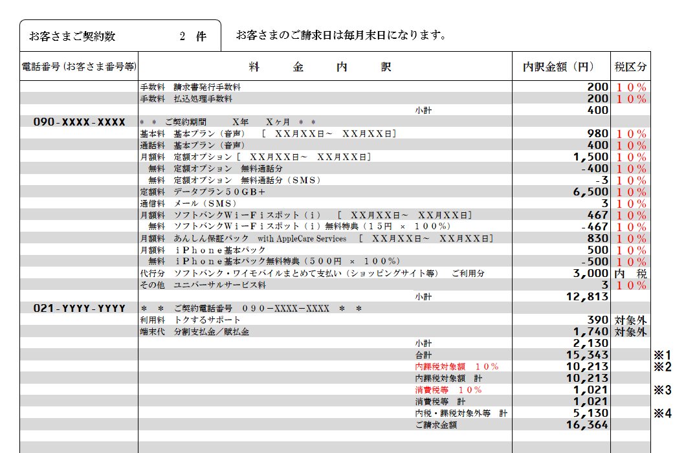The image size is (686, 453).
Task: Select the contract count value 2 件
Action: point(193,36)
